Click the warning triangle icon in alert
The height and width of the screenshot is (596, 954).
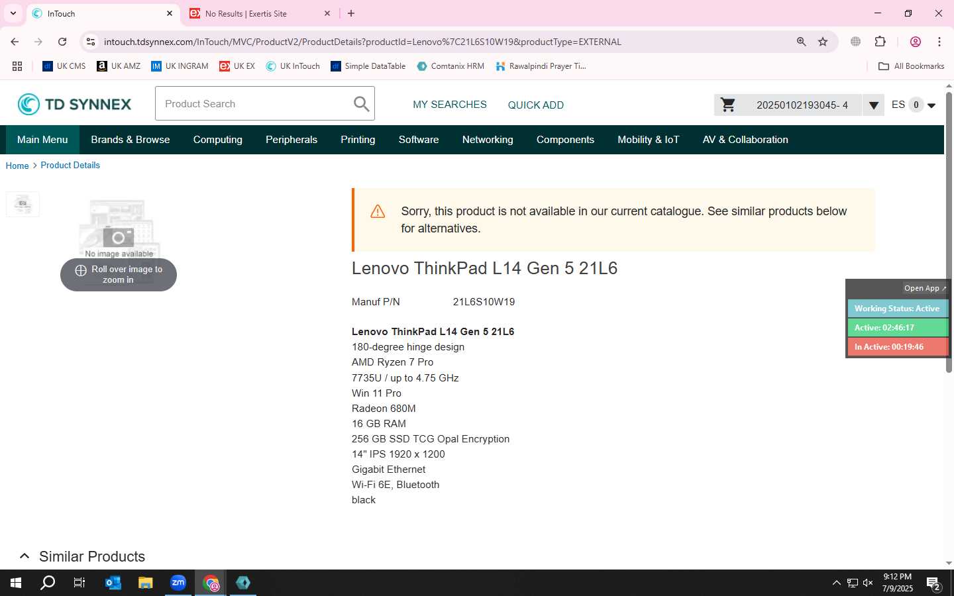378,211
